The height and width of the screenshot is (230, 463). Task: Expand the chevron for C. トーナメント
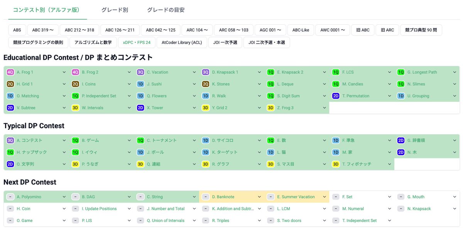coord(194,140)
